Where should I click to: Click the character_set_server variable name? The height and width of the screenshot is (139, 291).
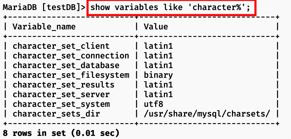pyautogui.click(x=61, y=95)
